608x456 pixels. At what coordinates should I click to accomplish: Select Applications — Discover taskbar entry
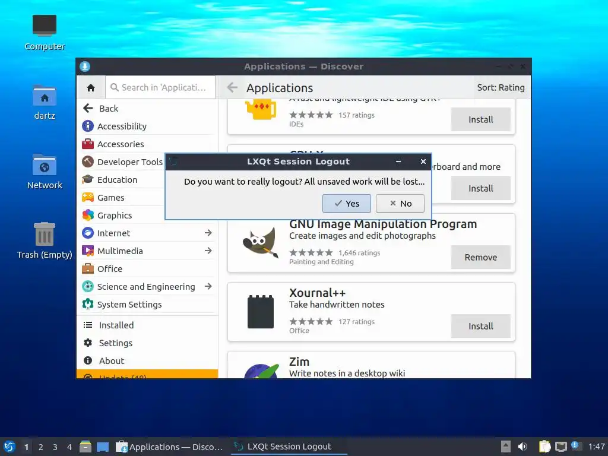(x=170, y=446)
